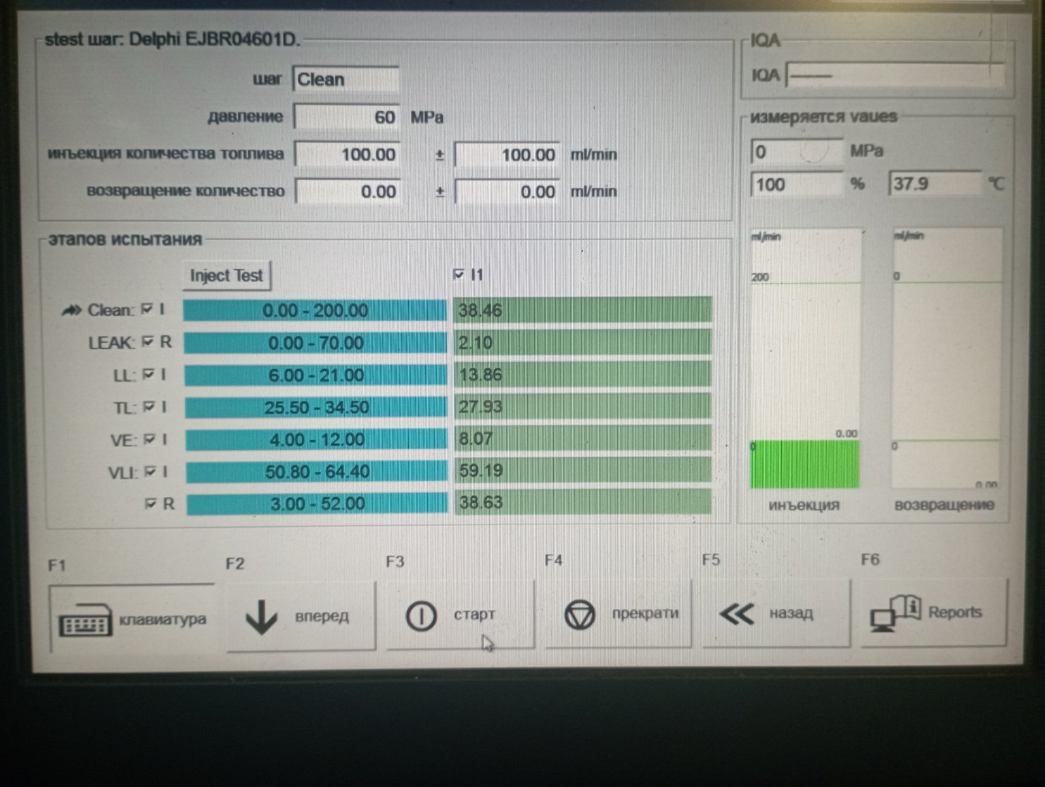The height and width of the screenshot is (787, 1045).
Task: Toggle the VE step checkbox
Action: (x=150, y=439)
